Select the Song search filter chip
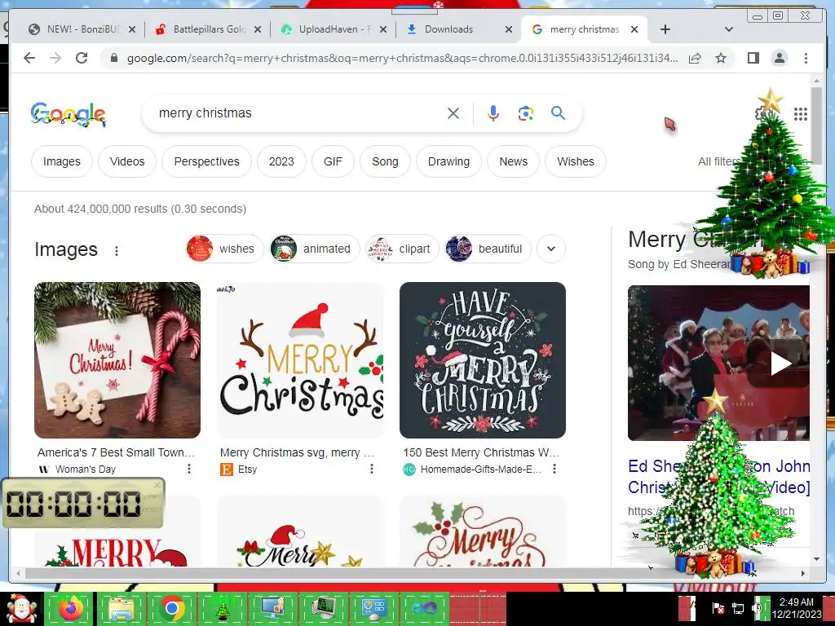The width and height of the screenshot is (835, 626). [x=385, y=161]
